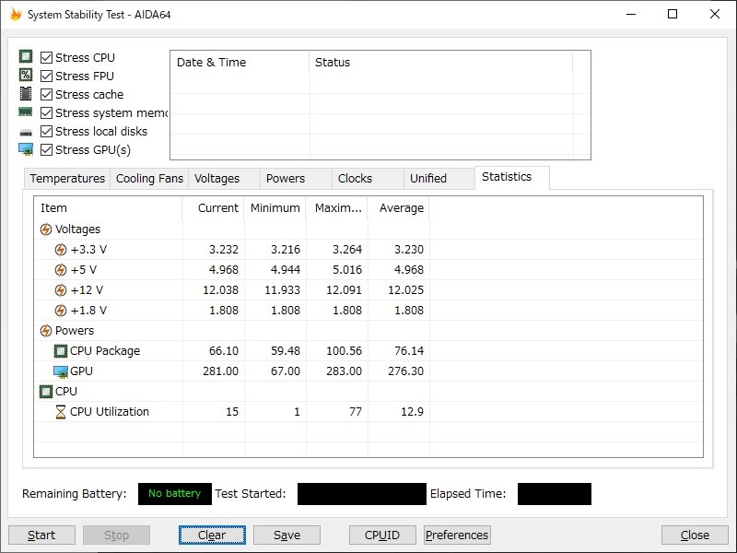Open the Cooling Fans tab
Image resolution: width=737 pixels, height=553 pixels.
click(x=149, y=179)
